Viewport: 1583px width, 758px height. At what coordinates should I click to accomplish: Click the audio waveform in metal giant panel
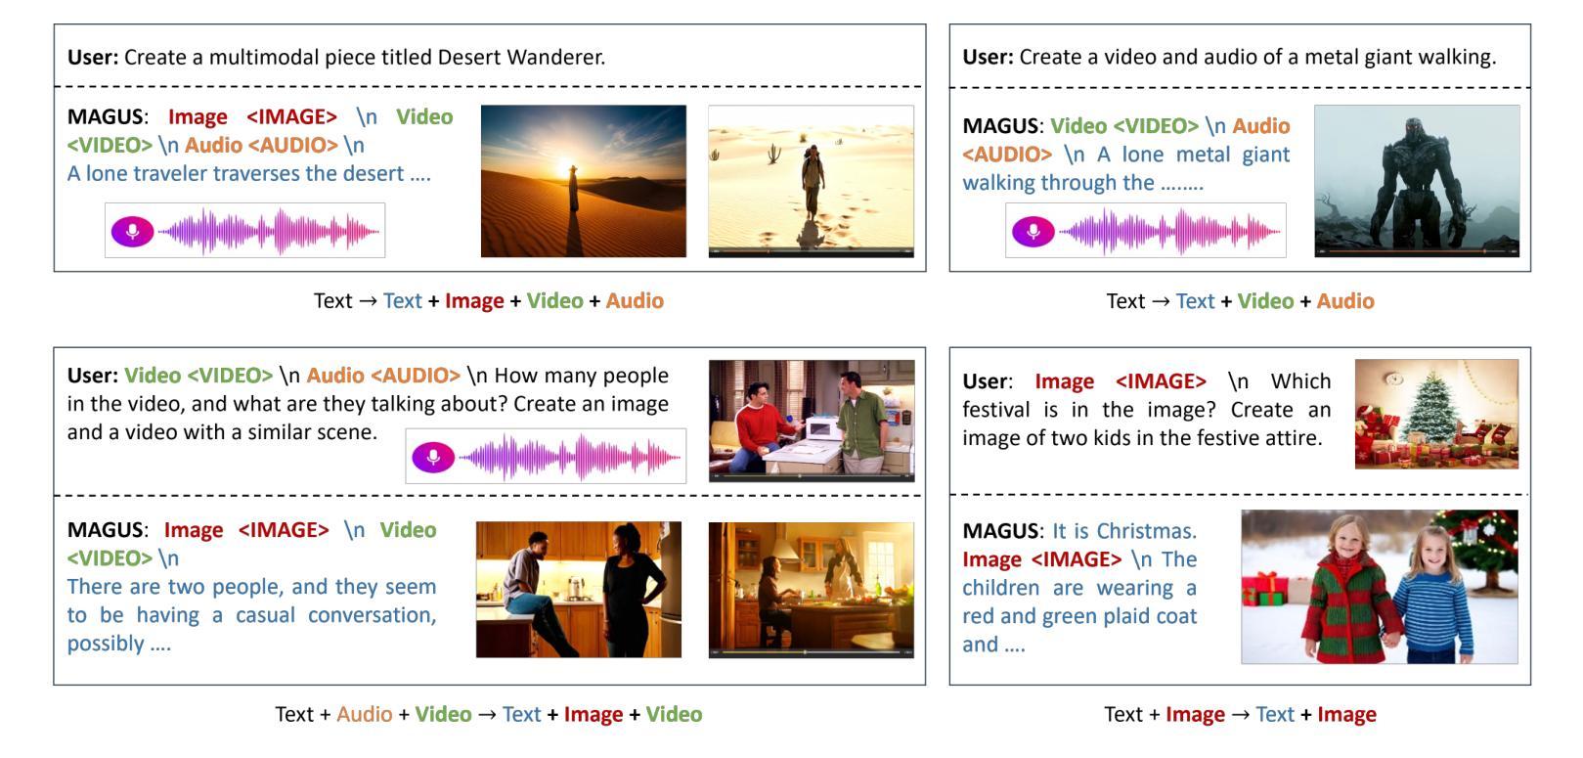1170,232
